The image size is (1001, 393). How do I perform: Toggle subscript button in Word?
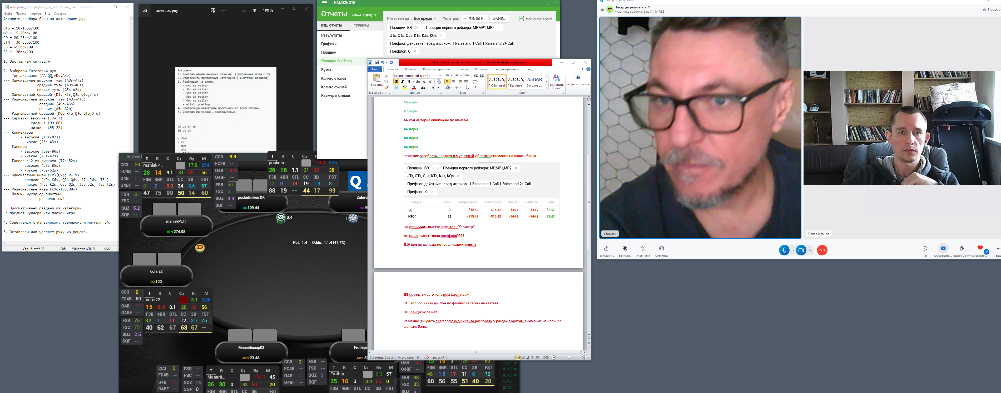click(x=424, y=82)
